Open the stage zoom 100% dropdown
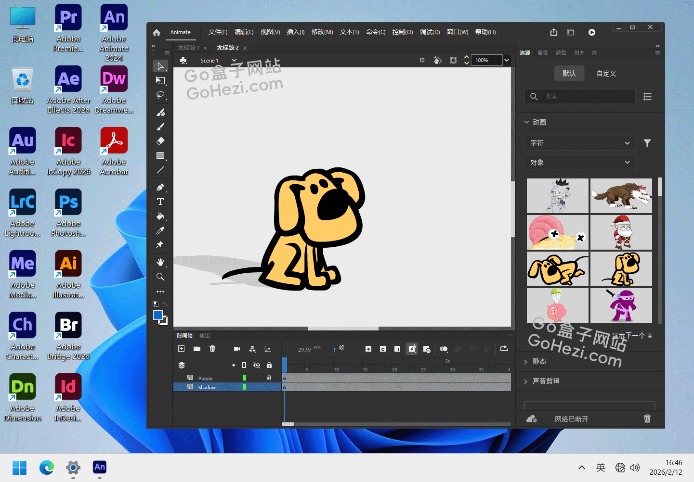The image size is (694, 482). click(x=506, y=60)
